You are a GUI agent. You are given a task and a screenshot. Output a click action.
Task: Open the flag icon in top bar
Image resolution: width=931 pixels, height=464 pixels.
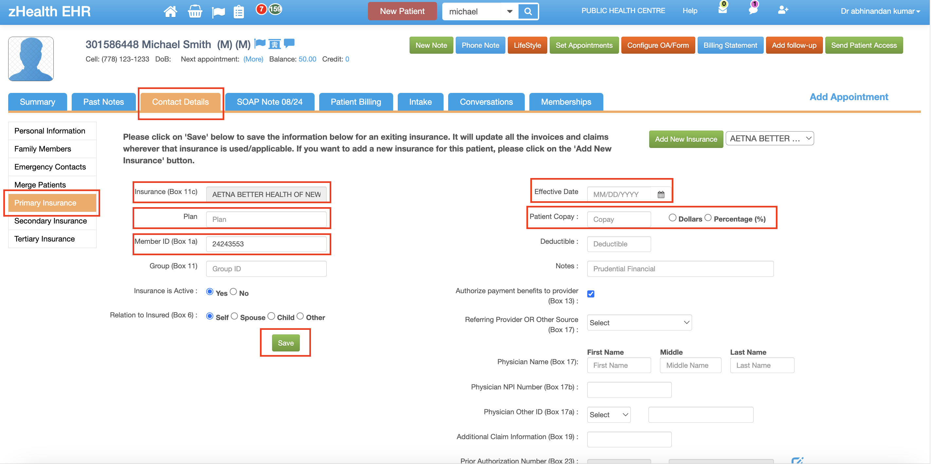click(x=218, y=12)
